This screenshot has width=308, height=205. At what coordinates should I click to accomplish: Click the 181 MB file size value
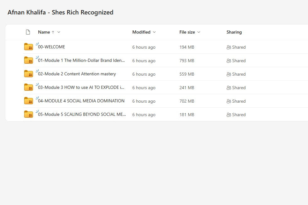187,115
